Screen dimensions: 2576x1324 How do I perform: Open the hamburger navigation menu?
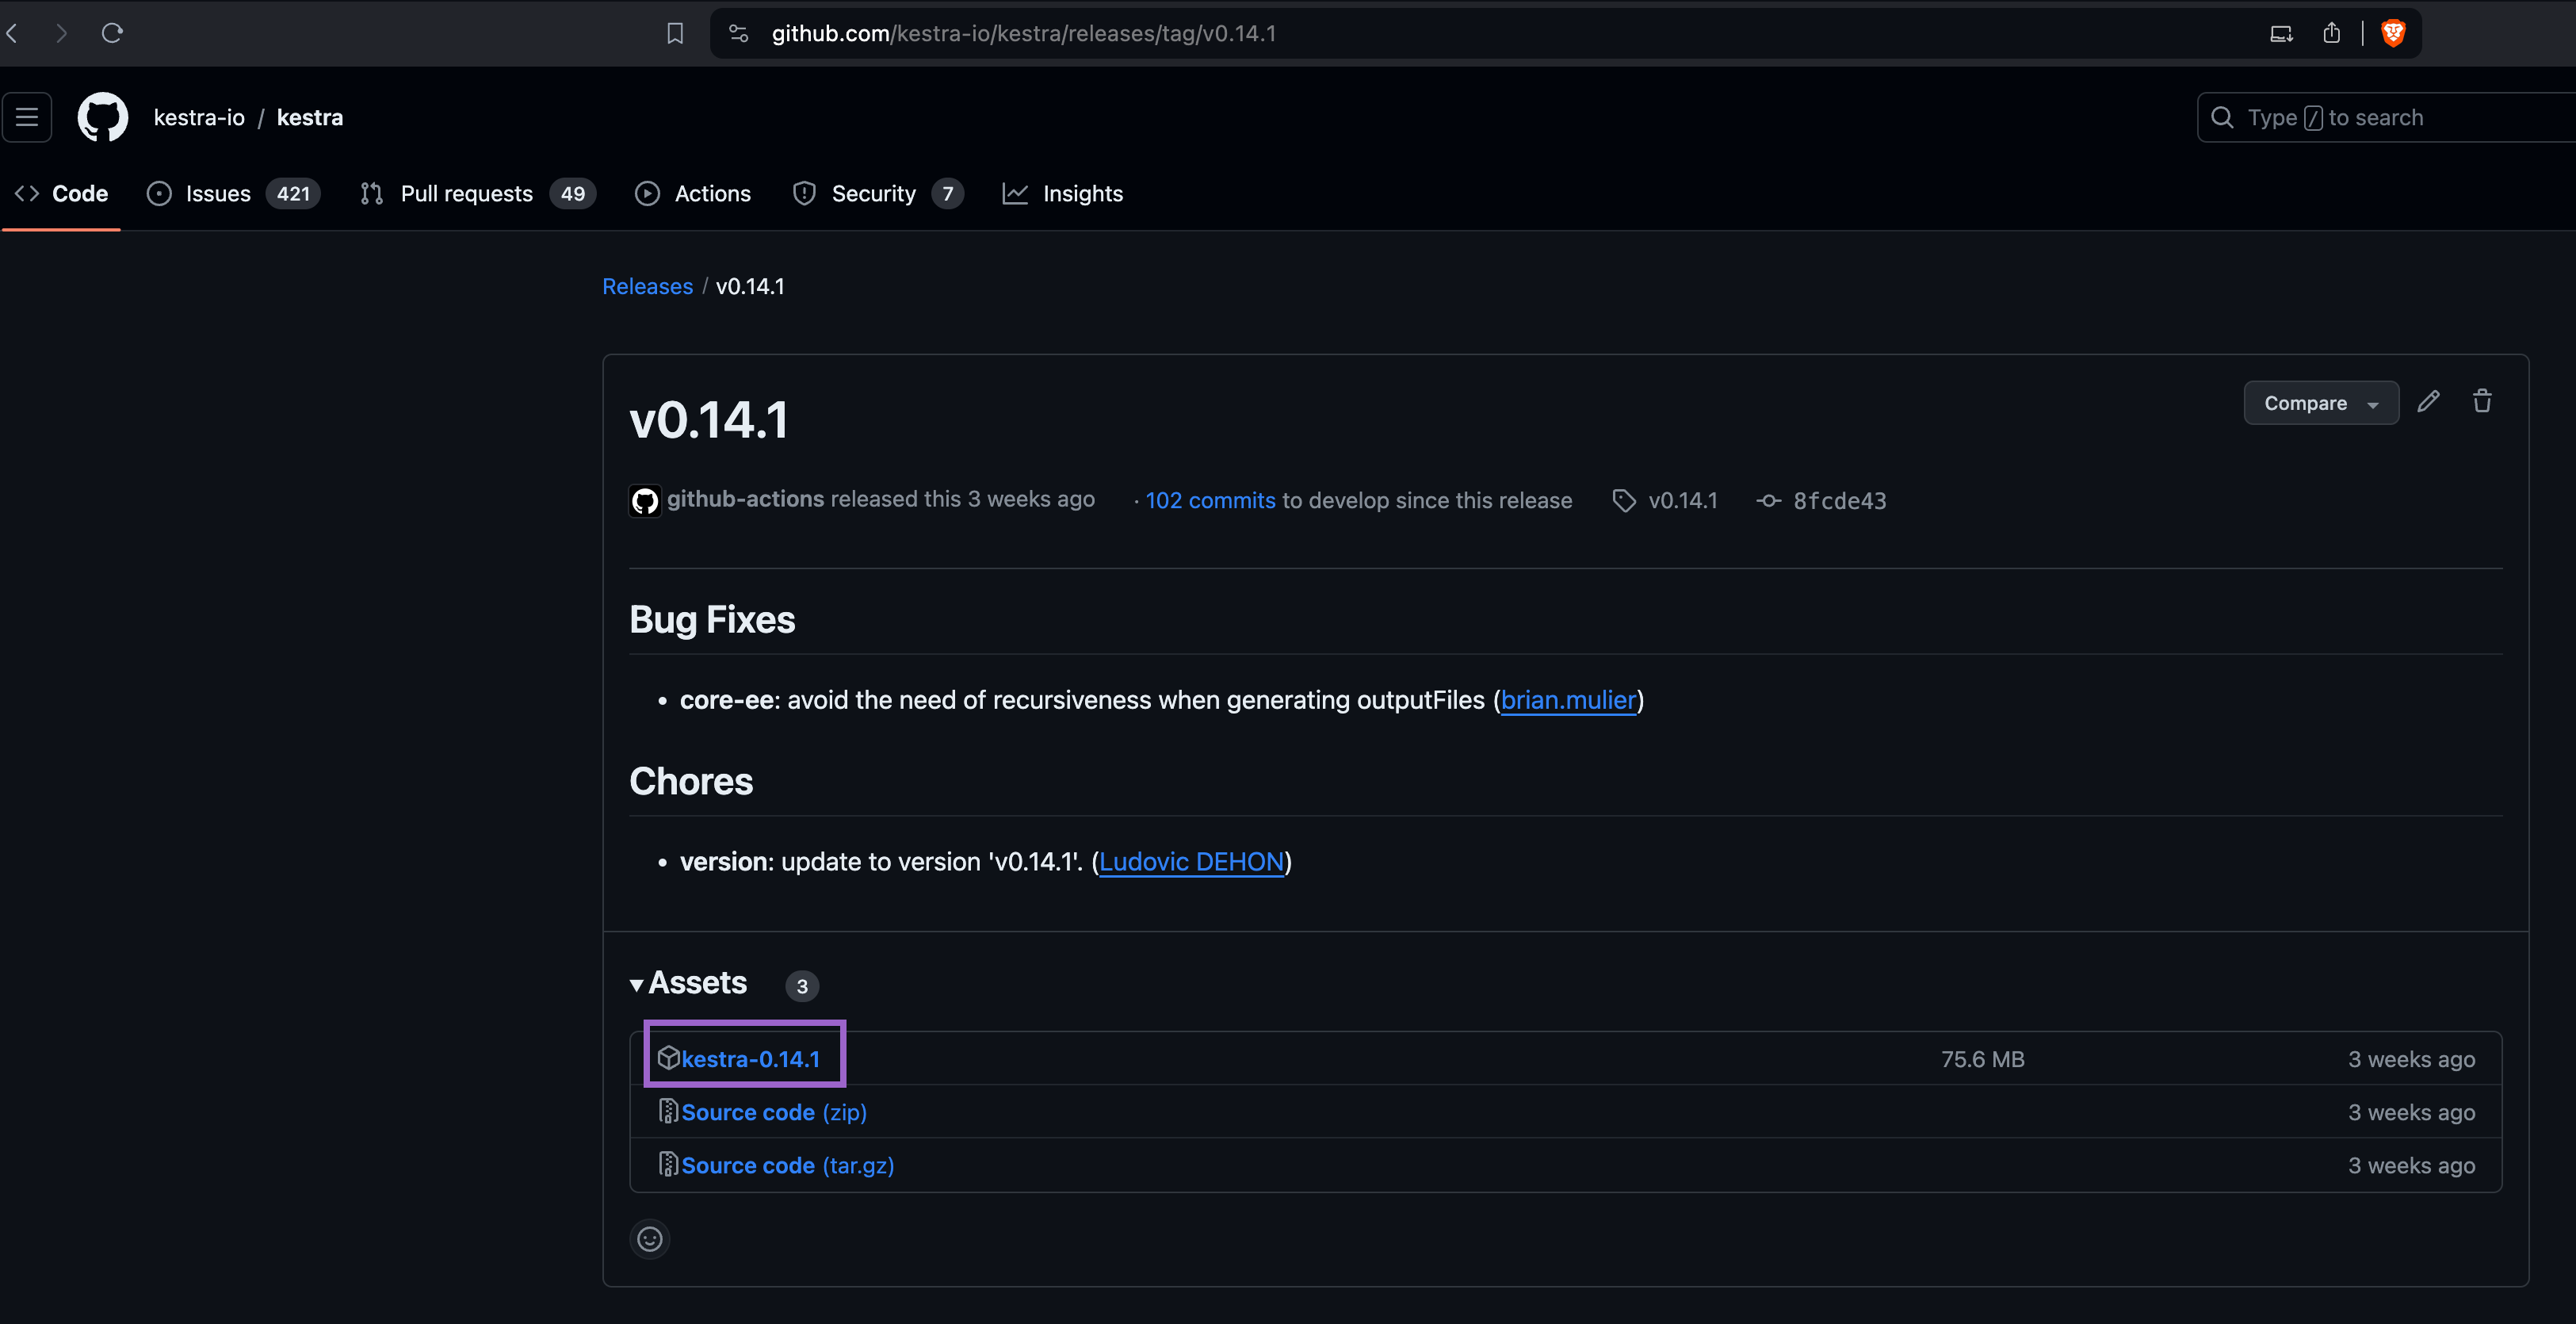coord(26,117)
